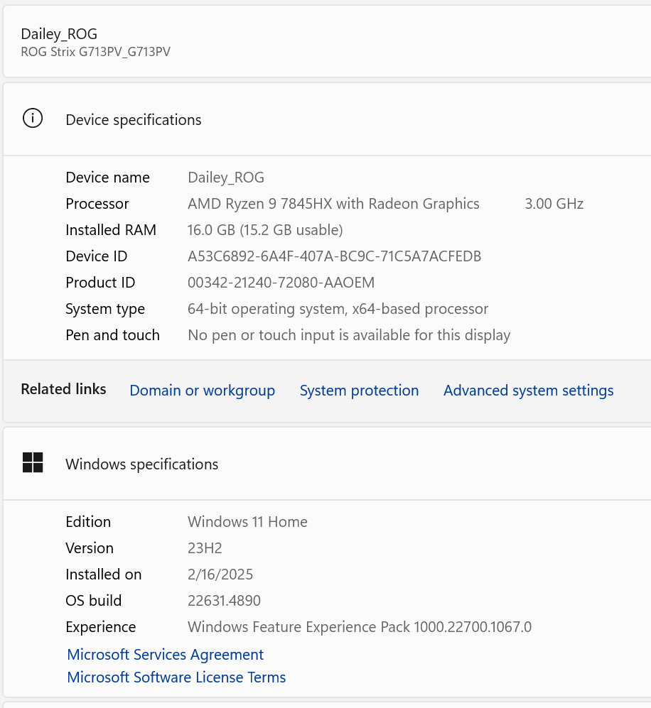Screen dimensions: 651x708
Task: Click the Windows 11 Home edition value
Action: point(247,522)
